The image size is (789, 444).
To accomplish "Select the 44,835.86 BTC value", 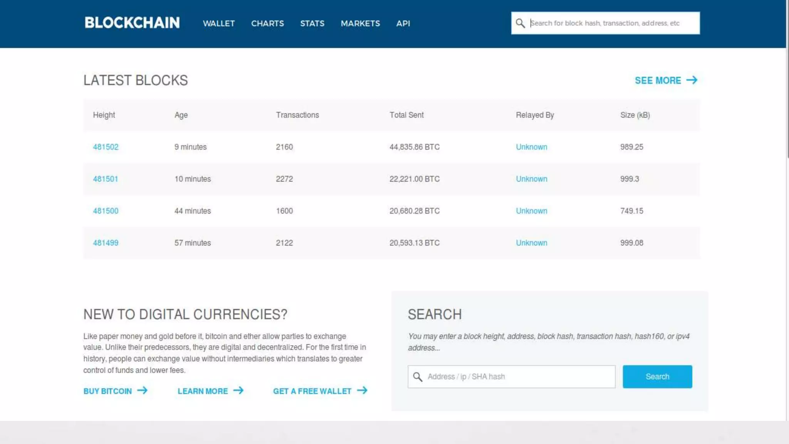I will tap(414, 147).
